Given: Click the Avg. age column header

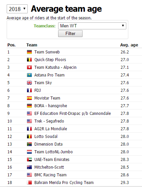Looking at the screenshot, I should (129, 45).
